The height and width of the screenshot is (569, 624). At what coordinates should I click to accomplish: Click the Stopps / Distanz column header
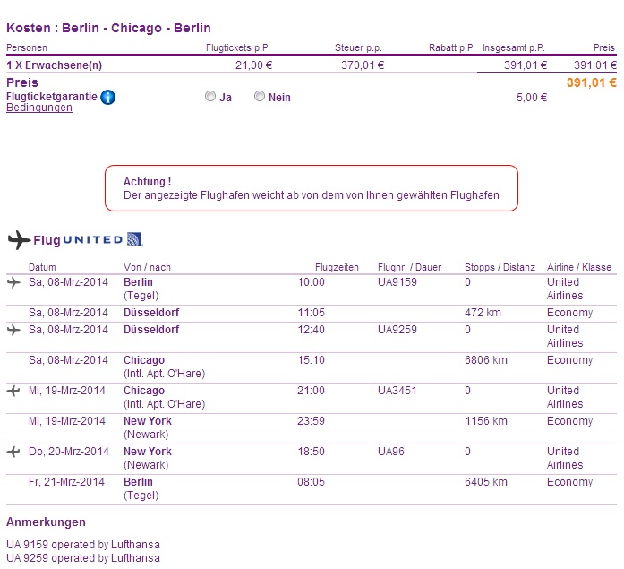pyautogui.click(x=500, y=268)
